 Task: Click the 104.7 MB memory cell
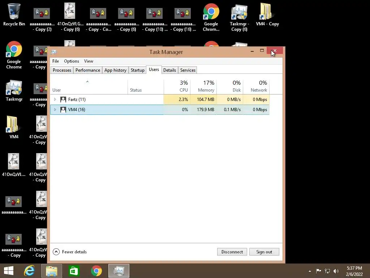pos(203,100)
